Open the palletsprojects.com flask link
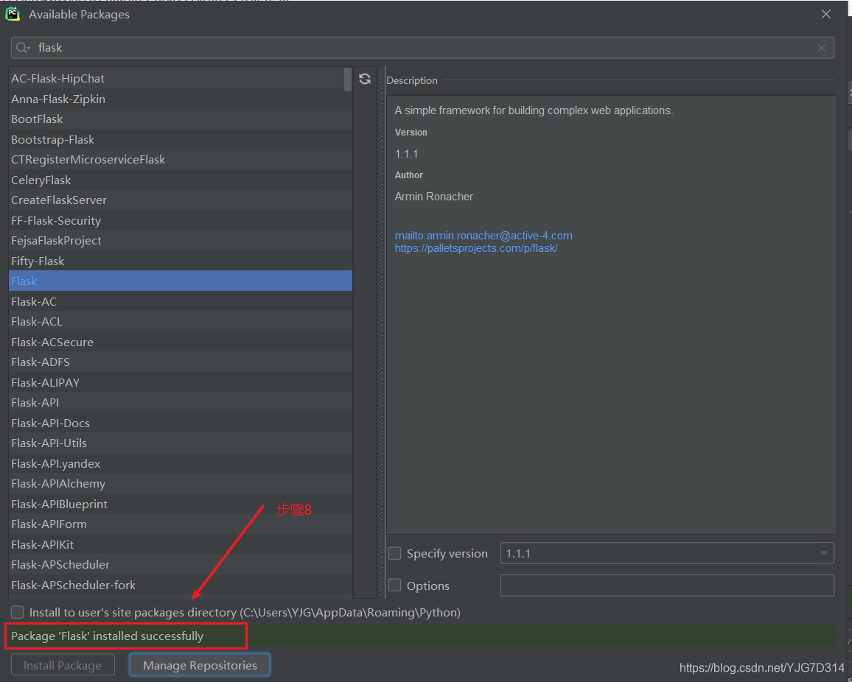Viewport: 852px width, 682px height. (x=477, y=248)
